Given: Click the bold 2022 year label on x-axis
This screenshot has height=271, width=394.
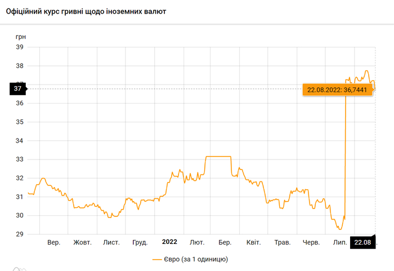Looking at the screenshot, I should [169, 242].
